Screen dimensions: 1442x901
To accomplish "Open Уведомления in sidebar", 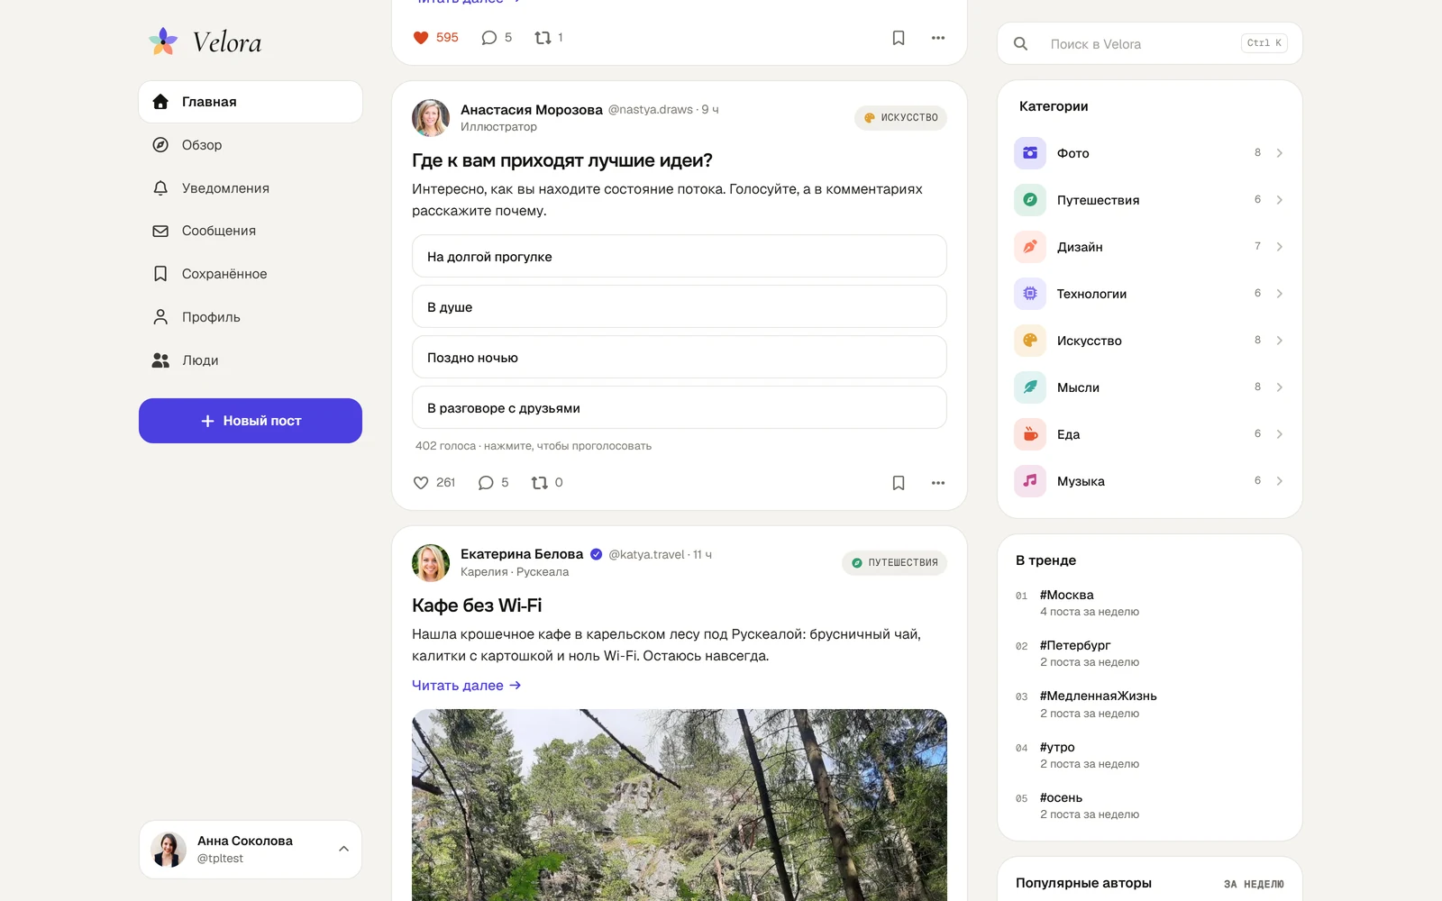I will point(251,188).
